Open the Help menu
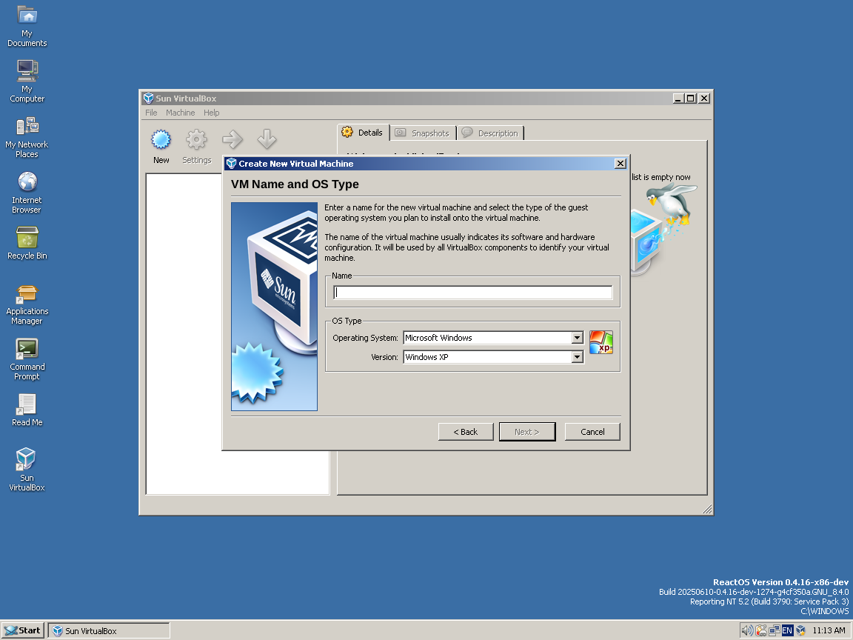Screen dimensions: 853x640 click(212, 113)
